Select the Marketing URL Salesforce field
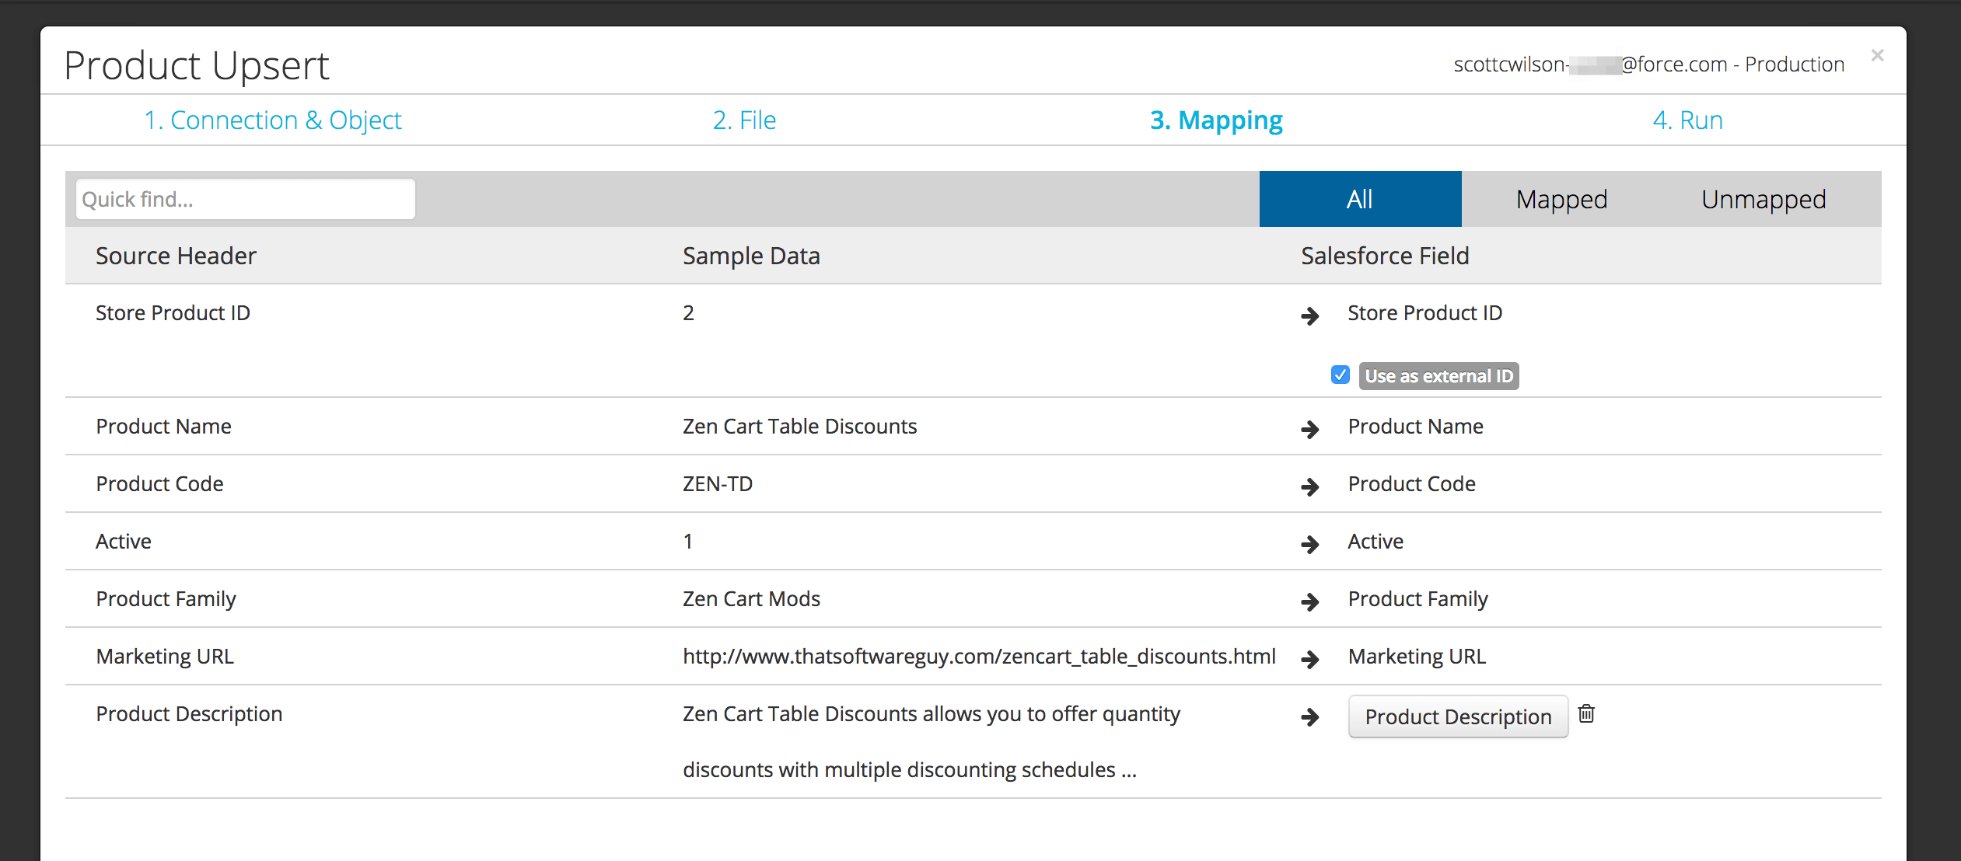The width and height of the screenshot is (1961, 861). 1417,656
